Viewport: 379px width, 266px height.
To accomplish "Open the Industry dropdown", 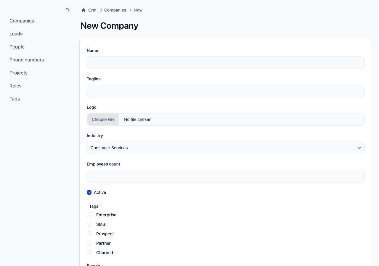I will coord(226,148).
